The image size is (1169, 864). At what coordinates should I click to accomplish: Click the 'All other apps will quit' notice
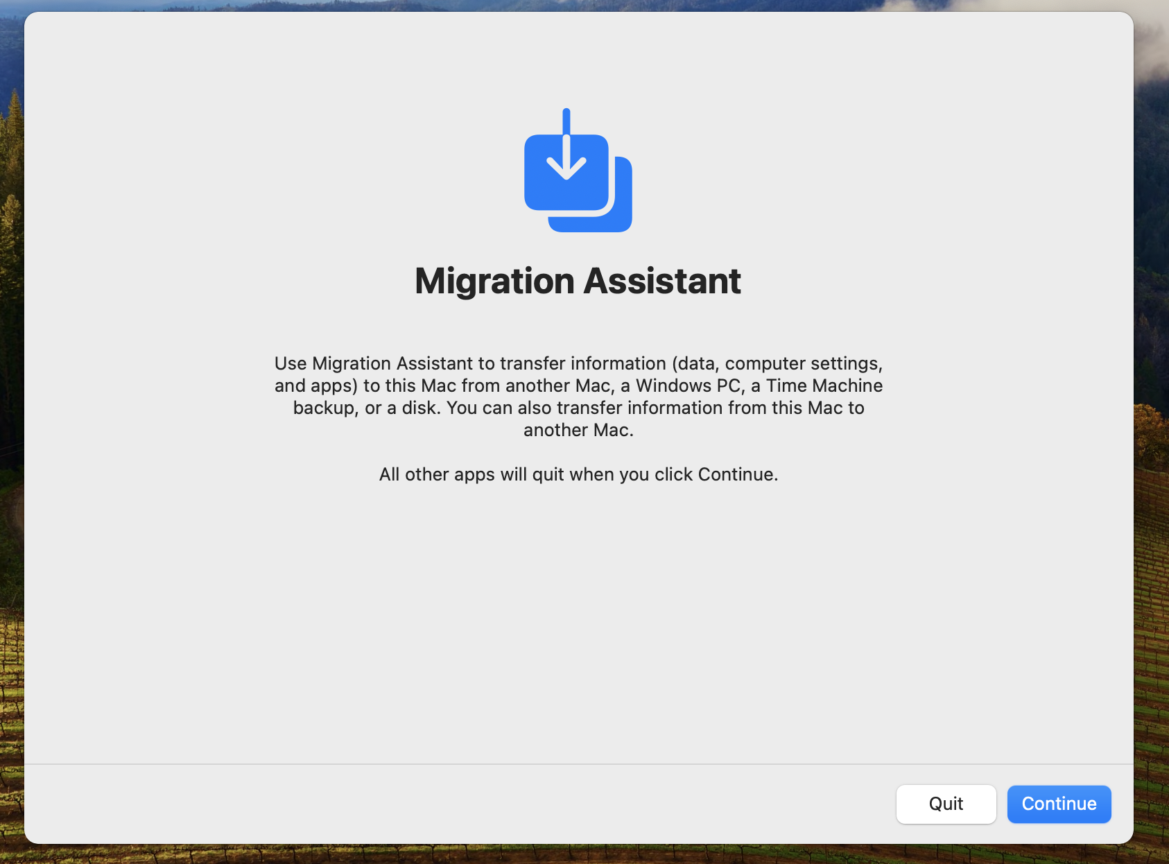(x=578, y=474)
